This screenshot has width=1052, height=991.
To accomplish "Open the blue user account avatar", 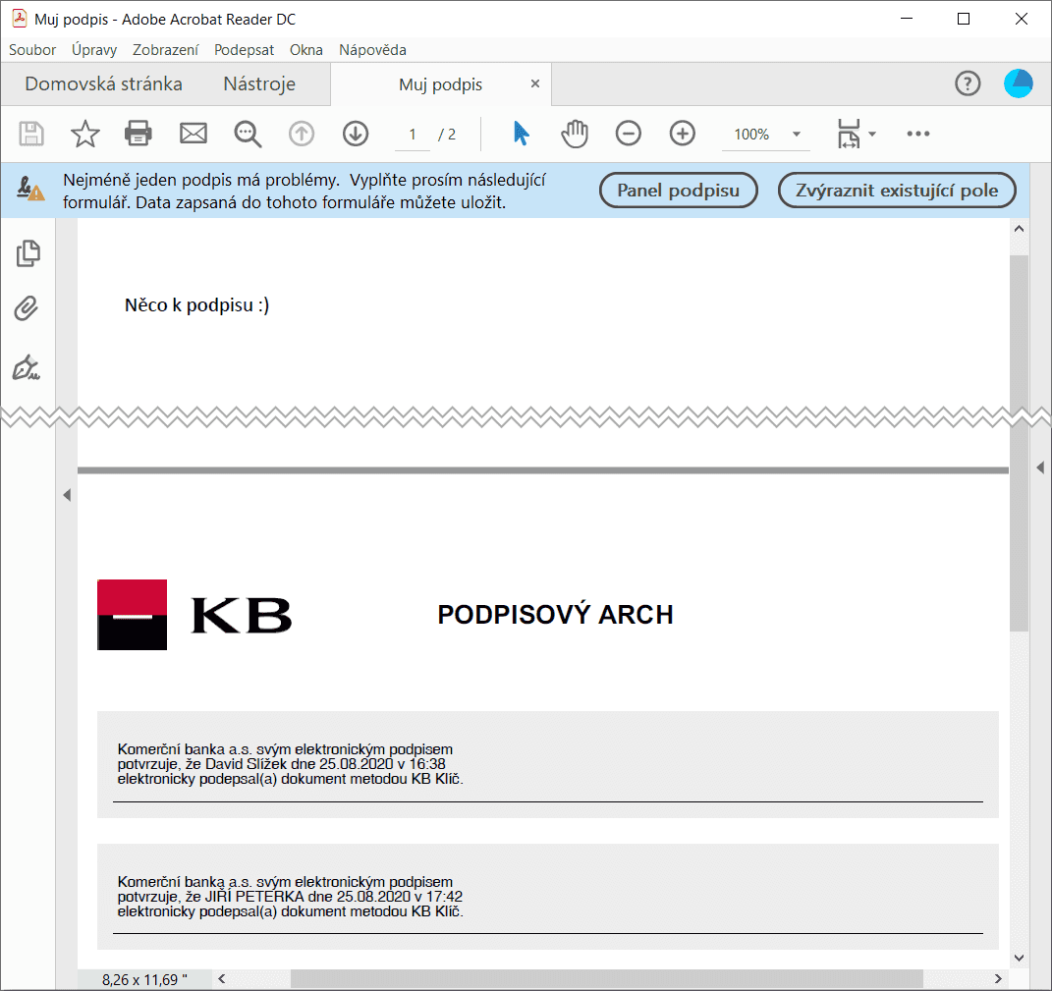I will coord(1018,83).
